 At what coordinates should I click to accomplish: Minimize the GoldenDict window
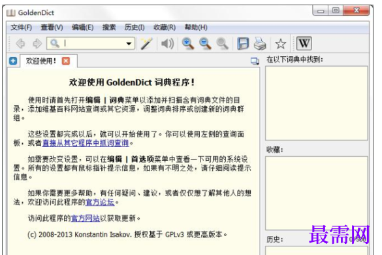[x=321, y=10]
